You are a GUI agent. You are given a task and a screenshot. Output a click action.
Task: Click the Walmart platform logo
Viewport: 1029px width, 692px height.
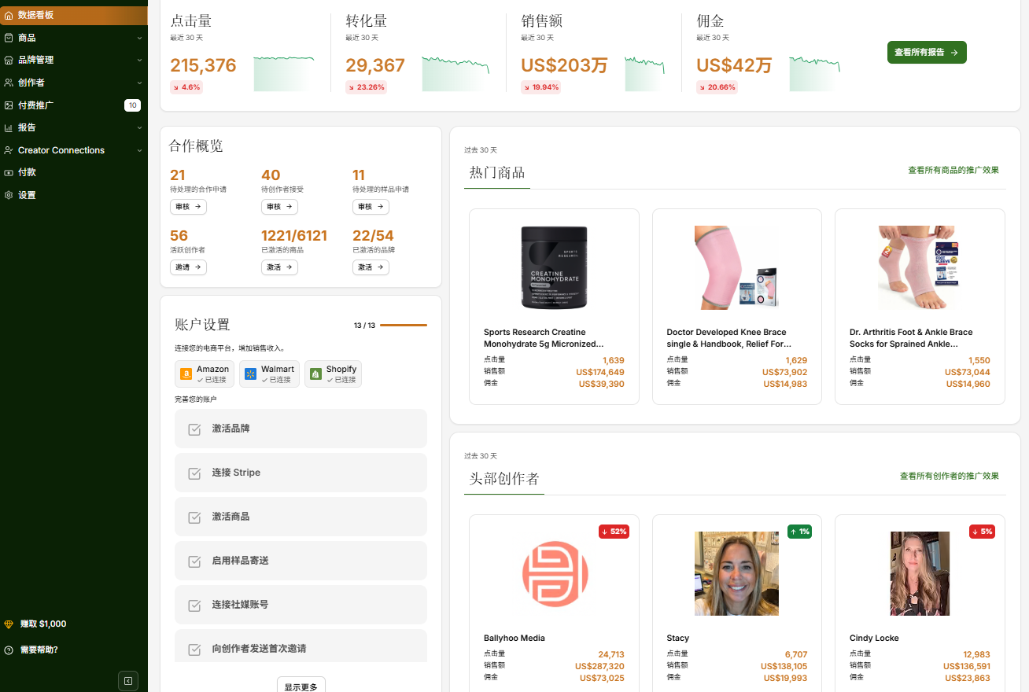click(x=250, y=374)
